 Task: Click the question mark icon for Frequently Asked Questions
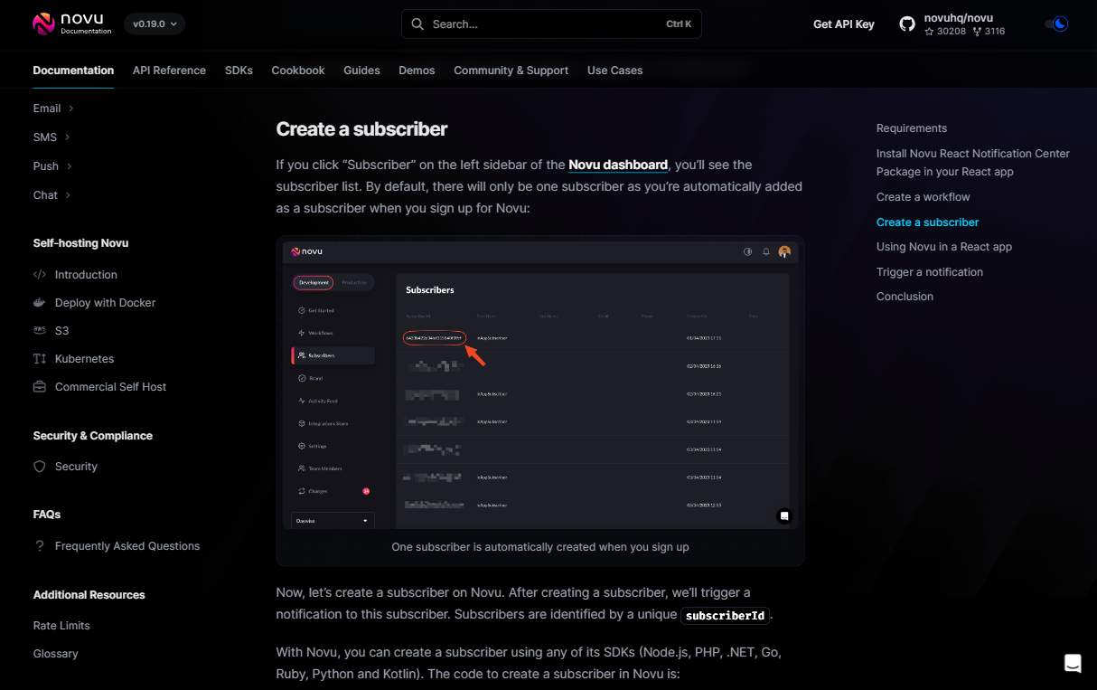pyautogui.click(x=39, y=545)
